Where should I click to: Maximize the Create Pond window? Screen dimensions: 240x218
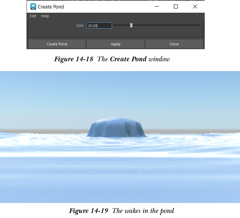[x=176, y=6]
